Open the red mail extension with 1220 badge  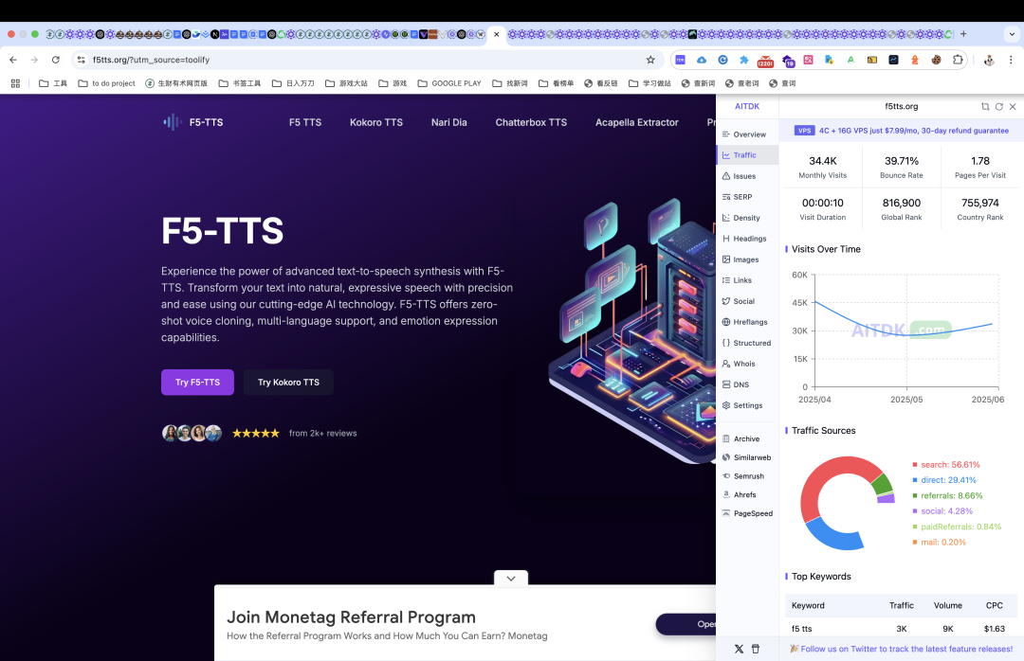[x=765, y=61]
